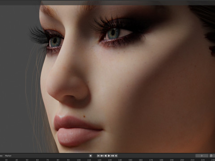Play the animation in reverse
Screen dimensions: 215x161
105,156
